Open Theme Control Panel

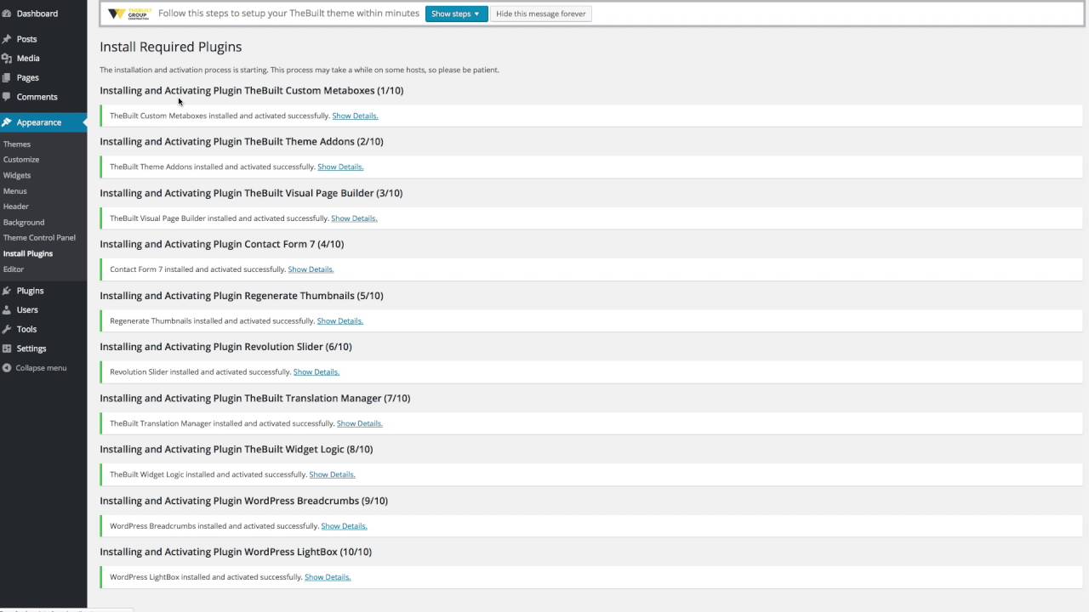[x=39, y=238]
